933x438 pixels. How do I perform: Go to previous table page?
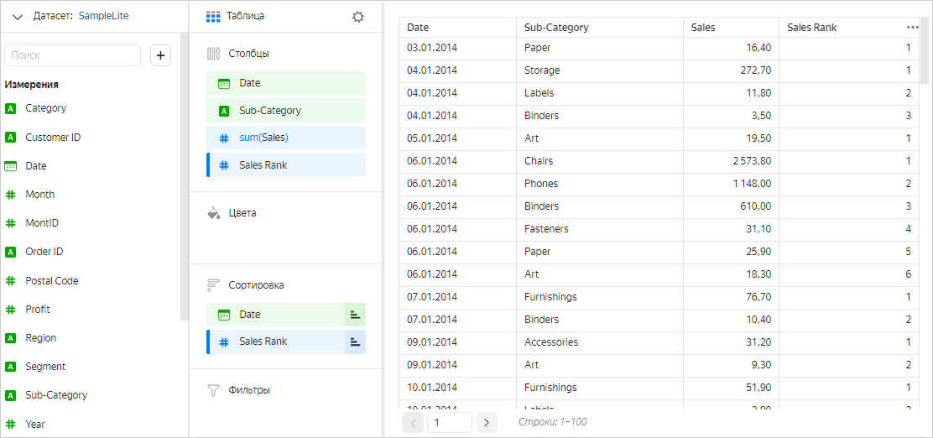413,422
